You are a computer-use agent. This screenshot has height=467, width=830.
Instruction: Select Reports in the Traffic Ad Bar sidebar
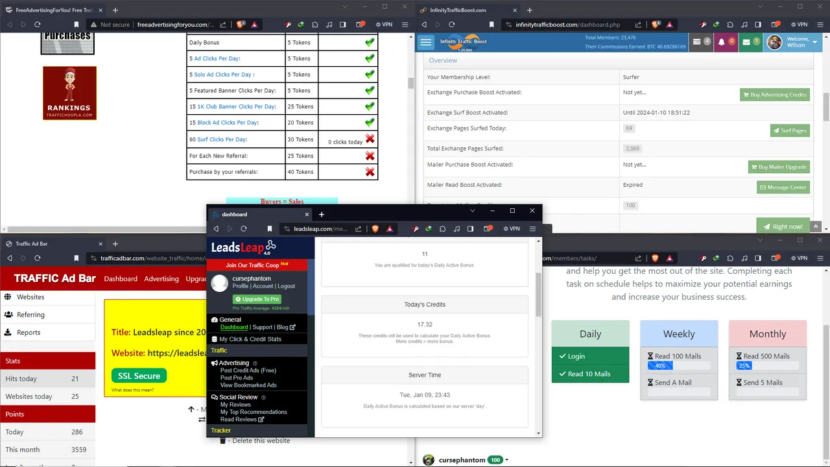tap(47, 332)
